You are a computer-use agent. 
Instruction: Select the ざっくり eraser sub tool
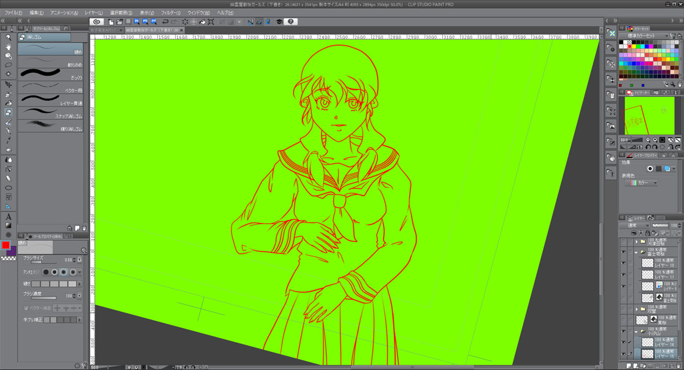51,73
